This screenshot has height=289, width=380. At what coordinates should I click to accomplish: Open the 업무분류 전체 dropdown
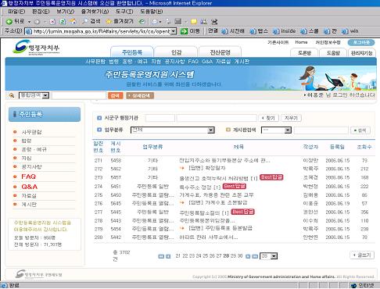(211, 130)
